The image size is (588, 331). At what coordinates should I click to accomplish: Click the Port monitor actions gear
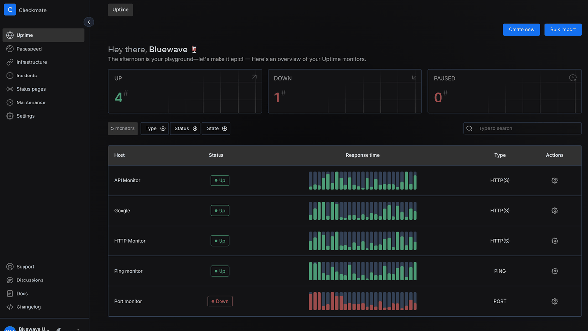(555, 301)
